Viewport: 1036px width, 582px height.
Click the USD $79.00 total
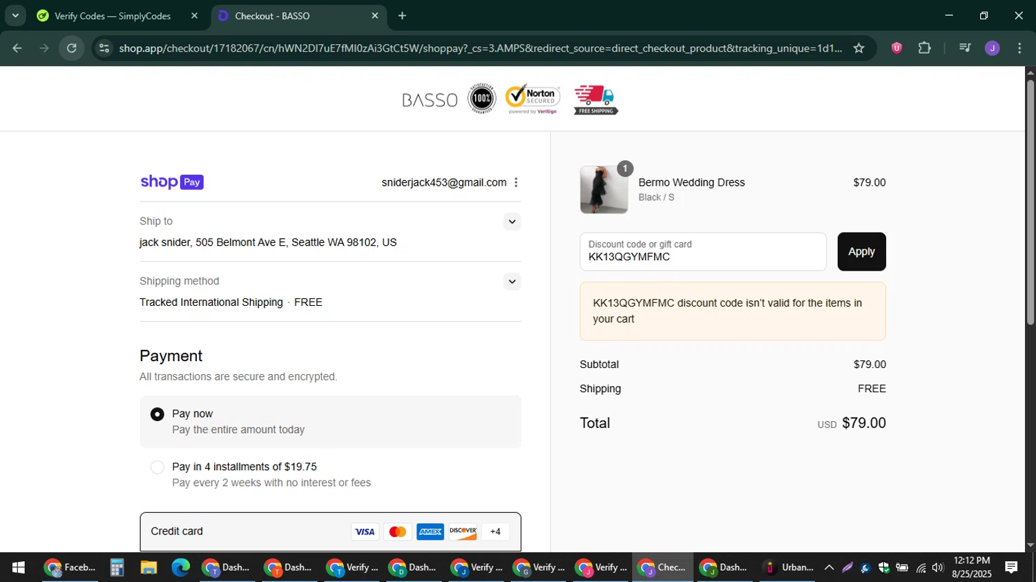point(852,423)
